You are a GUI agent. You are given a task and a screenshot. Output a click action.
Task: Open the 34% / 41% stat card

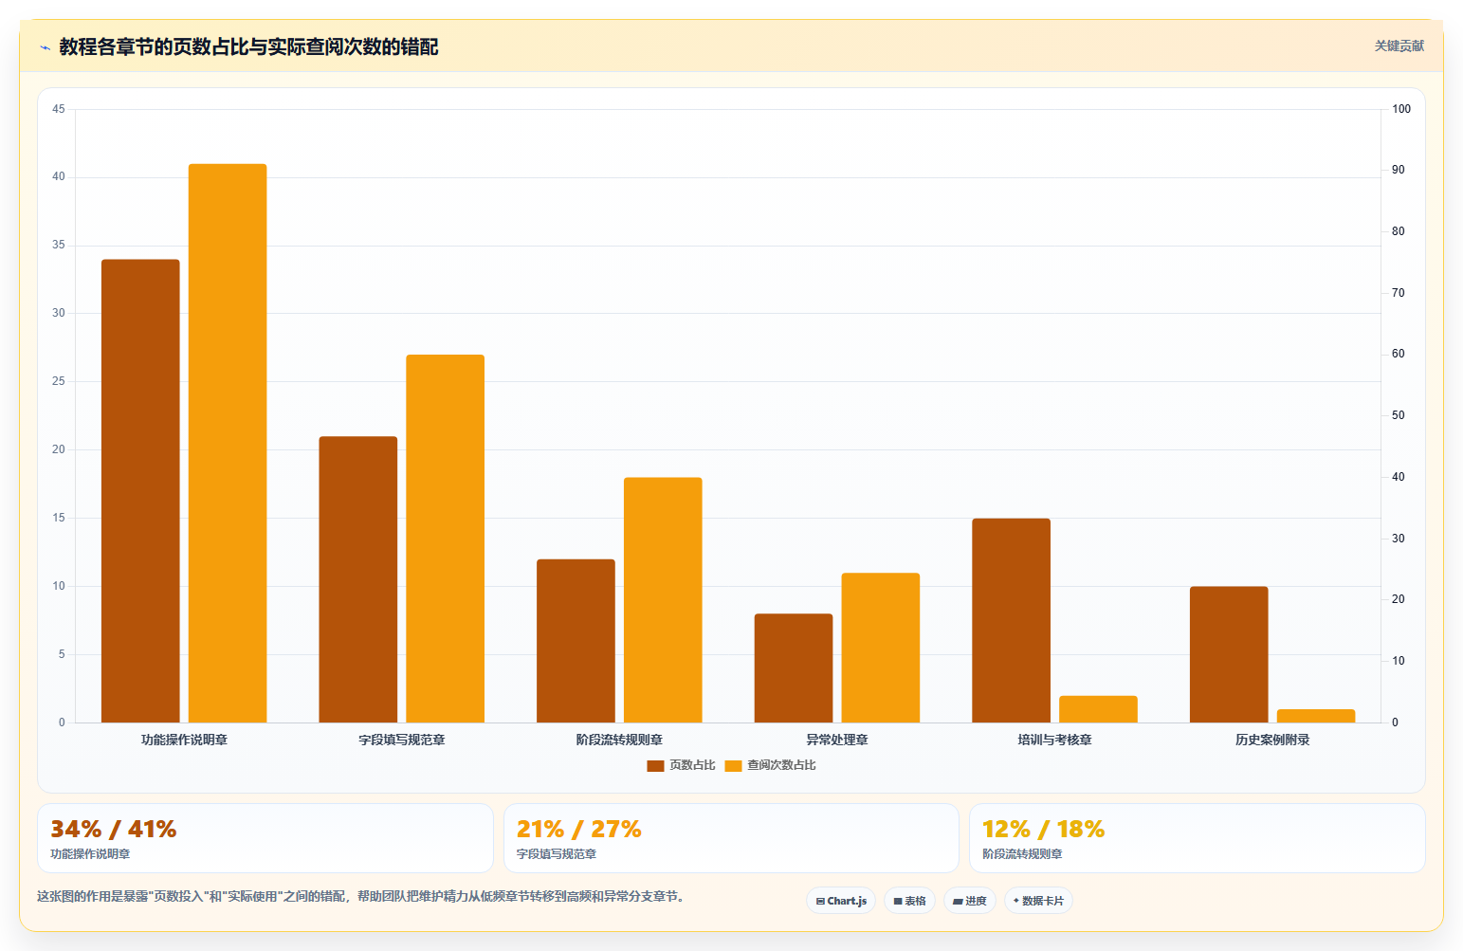pos(265,838)
